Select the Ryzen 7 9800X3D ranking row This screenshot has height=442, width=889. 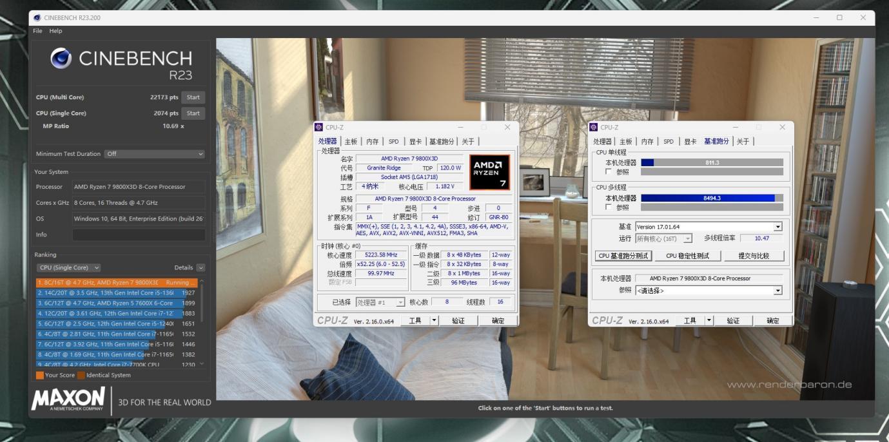(x=117, y=282)
